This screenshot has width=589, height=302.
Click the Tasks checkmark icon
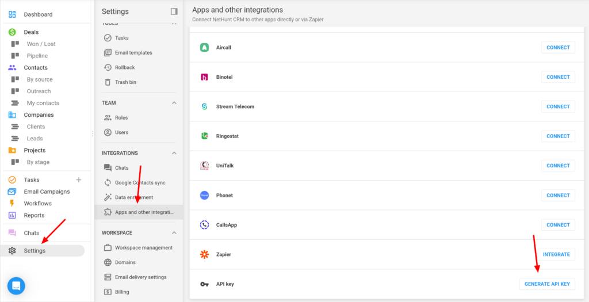coord(12,180)
